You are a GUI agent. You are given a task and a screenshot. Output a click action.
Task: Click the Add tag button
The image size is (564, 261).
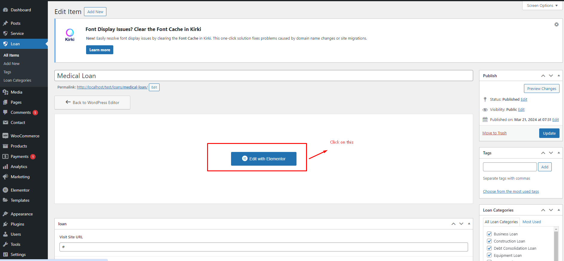click(545, 167)
